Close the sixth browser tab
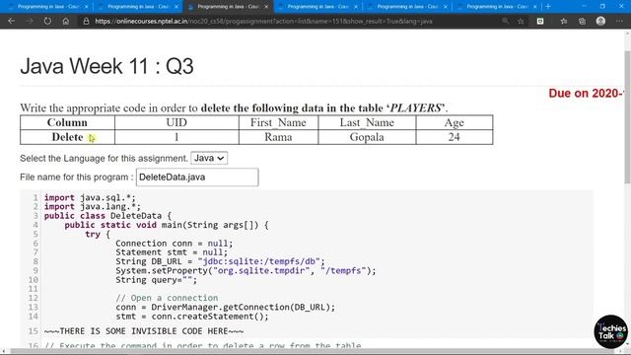This screenshot has width=631, height=355. coord(534,7)
